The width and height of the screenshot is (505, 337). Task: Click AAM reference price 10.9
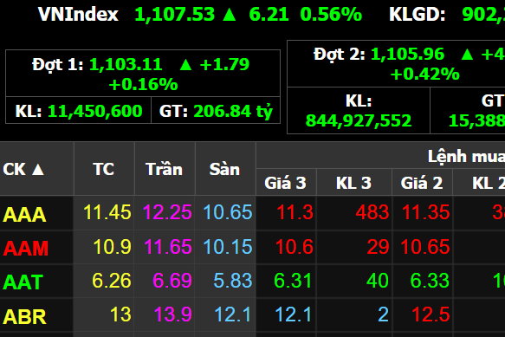pos(112,247)
